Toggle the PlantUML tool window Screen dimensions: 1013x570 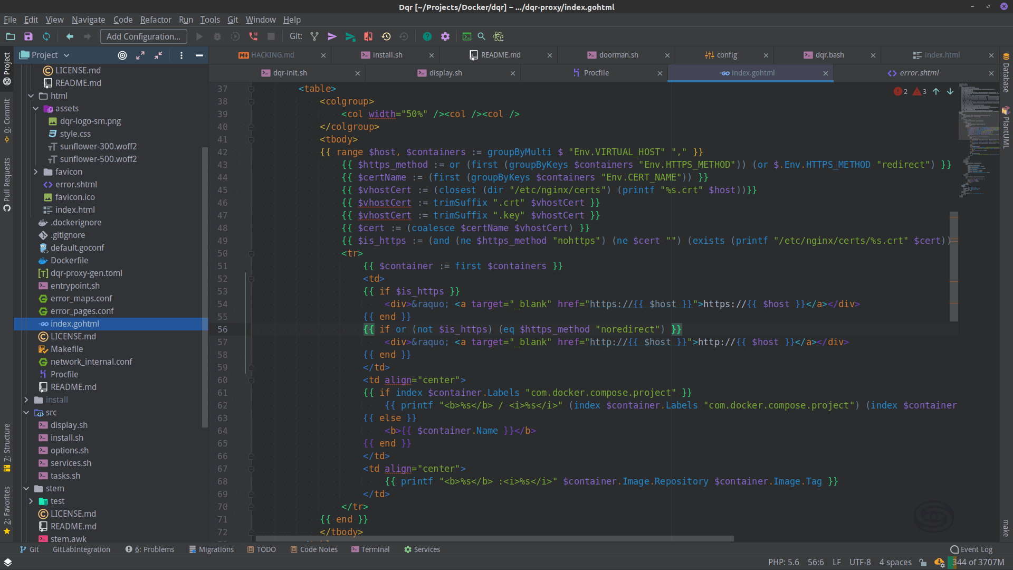click(x=1006, y=127)
